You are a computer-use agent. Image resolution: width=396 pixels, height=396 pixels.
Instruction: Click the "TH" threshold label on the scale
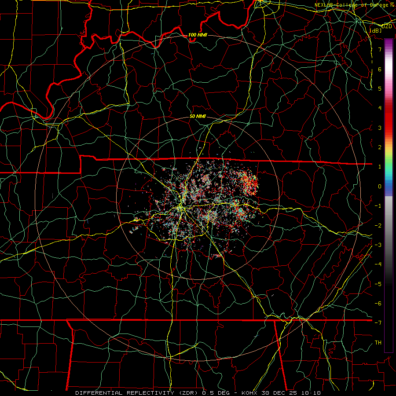click(x=378, y=343)
